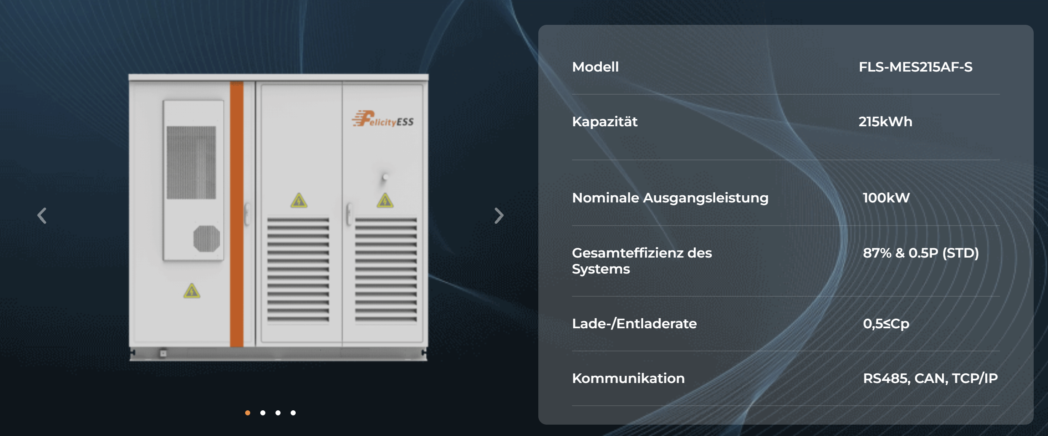Click the 'FLS-MES215AF-S' model value

pyautogui.click(x=915, y=67)
